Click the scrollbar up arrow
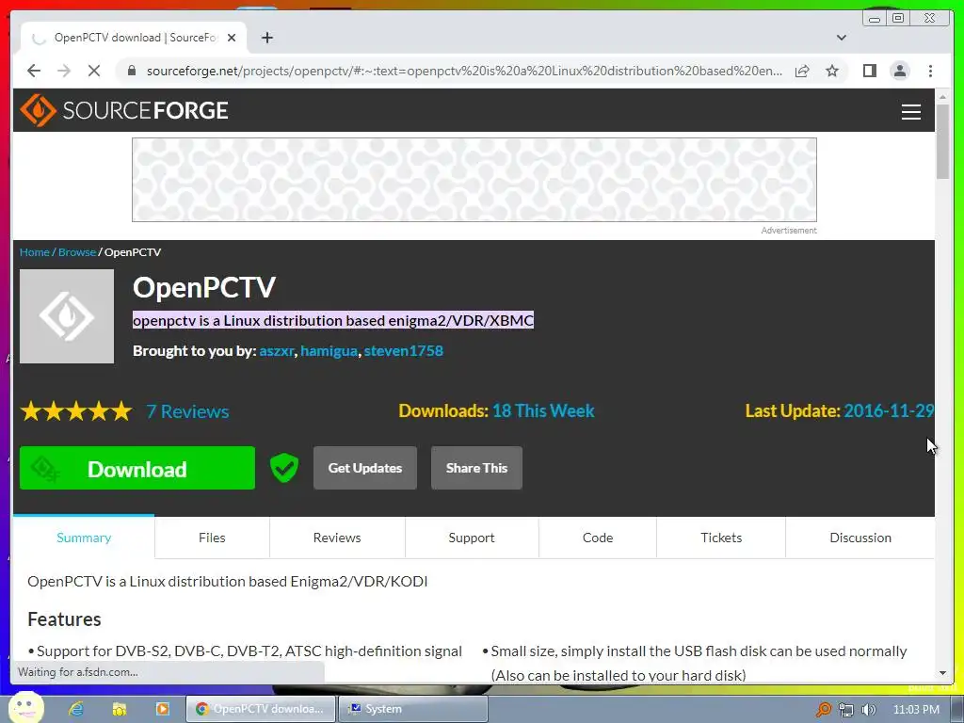 942,97
